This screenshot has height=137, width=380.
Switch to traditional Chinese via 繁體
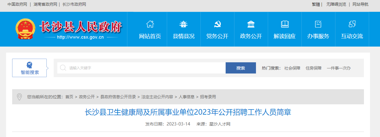[x=316, y=4]
